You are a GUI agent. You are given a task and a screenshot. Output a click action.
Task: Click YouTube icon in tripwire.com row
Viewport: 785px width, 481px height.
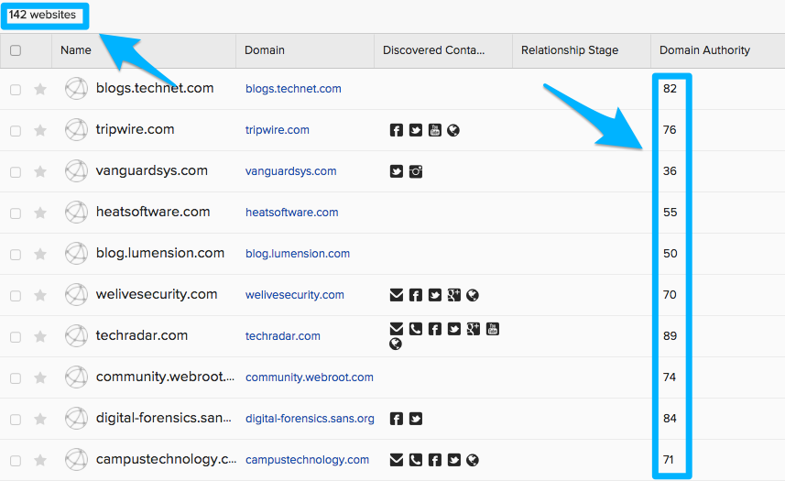click(434, 130)
